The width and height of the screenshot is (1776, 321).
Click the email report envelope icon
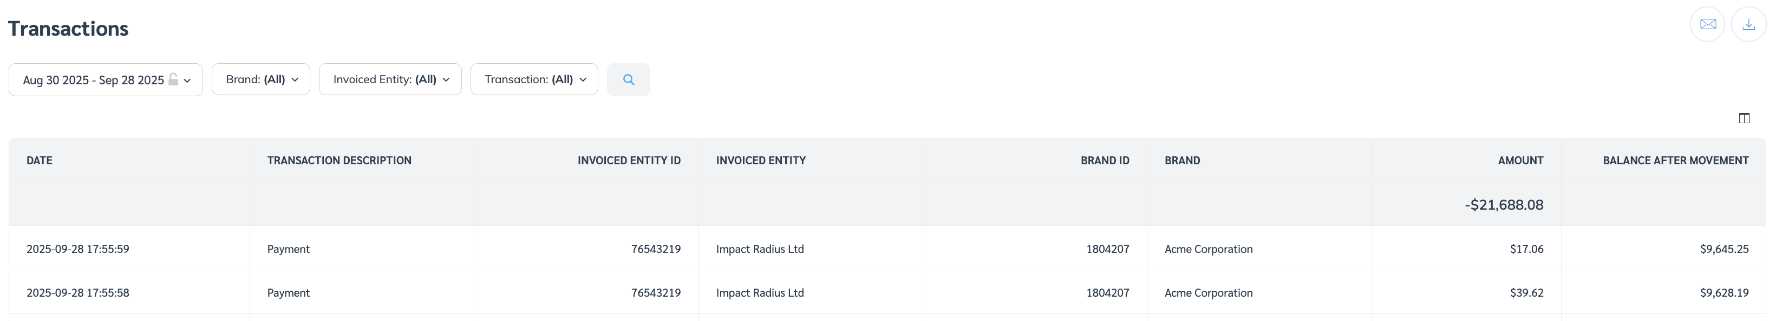pyautogui.click(x=1707, y=24)
